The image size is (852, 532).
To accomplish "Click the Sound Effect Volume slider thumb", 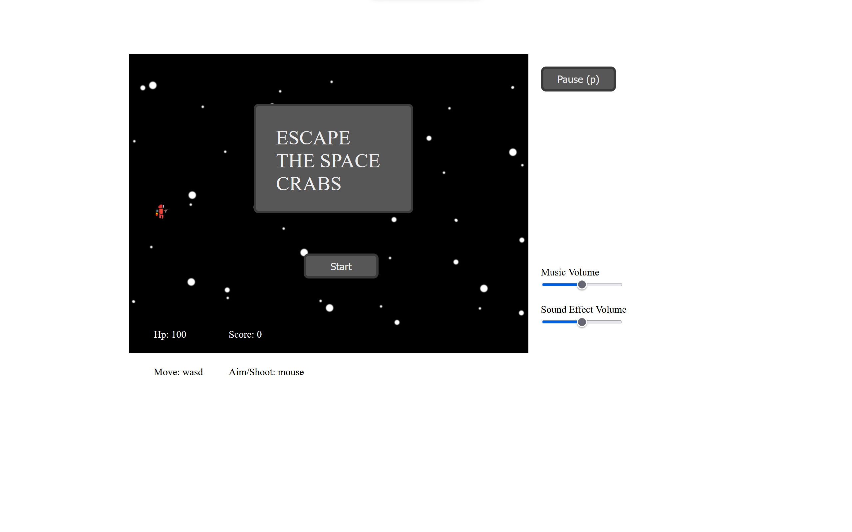I will 582,322.
